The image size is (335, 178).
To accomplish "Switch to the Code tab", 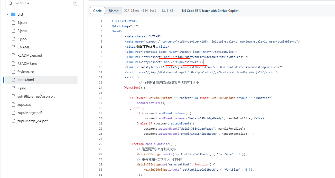I will (97, 11).
